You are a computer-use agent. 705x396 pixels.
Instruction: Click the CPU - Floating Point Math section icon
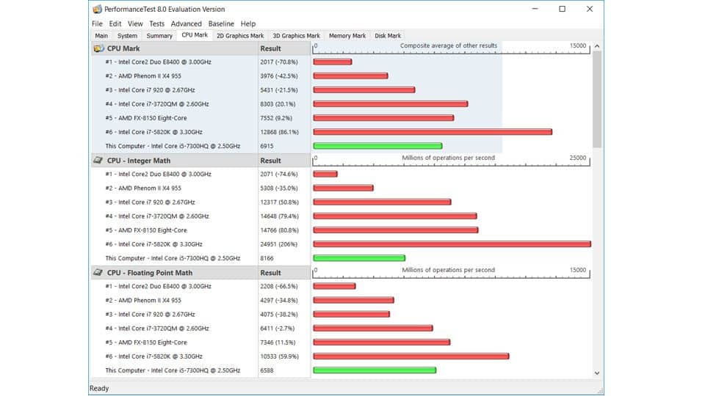[x=98, y=273]
